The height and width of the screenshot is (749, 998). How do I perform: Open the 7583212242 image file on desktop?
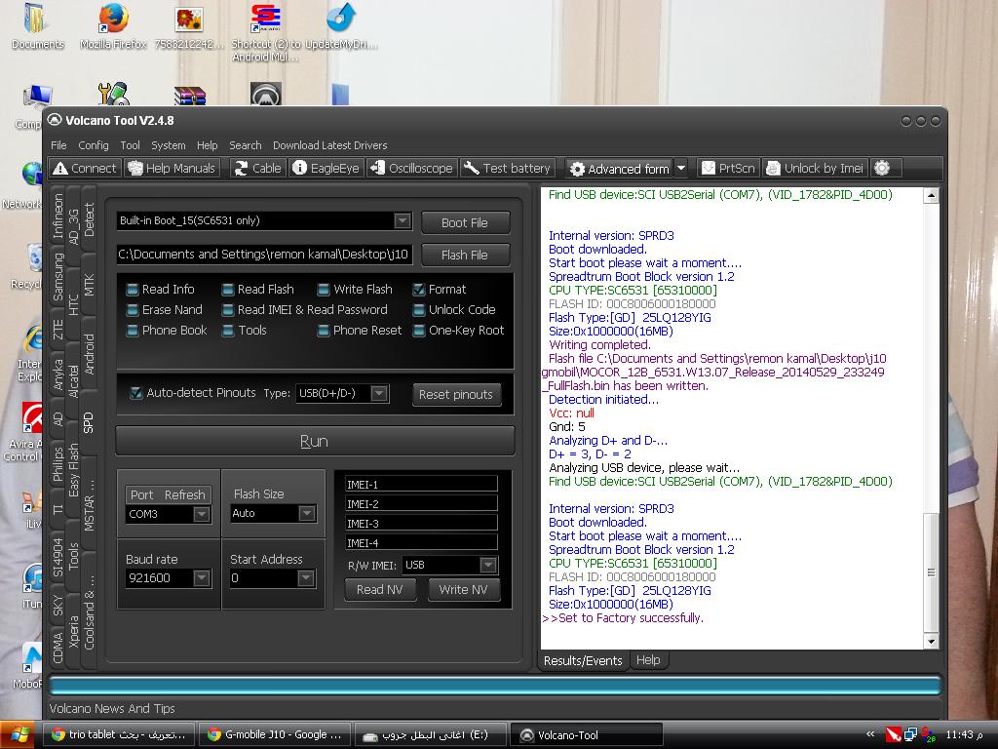point(189,26)
